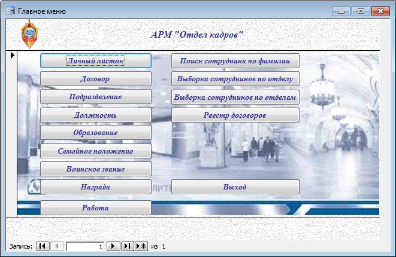Click the form icon in title bar
The width and height of the screenshot is (396, 257).
[x=10, y=11]
